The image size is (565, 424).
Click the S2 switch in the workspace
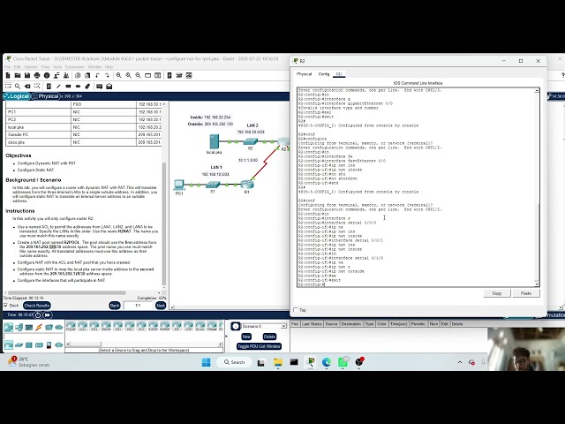pyautogui.click(x=250, y=141)
